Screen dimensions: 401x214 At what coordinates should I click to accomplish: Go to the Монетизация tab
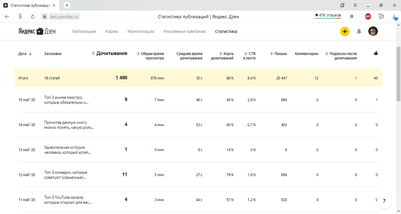point(141,31)
